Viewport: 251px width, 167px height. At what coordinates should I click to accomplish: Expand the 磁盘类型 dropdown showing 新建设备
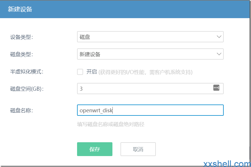150,54
